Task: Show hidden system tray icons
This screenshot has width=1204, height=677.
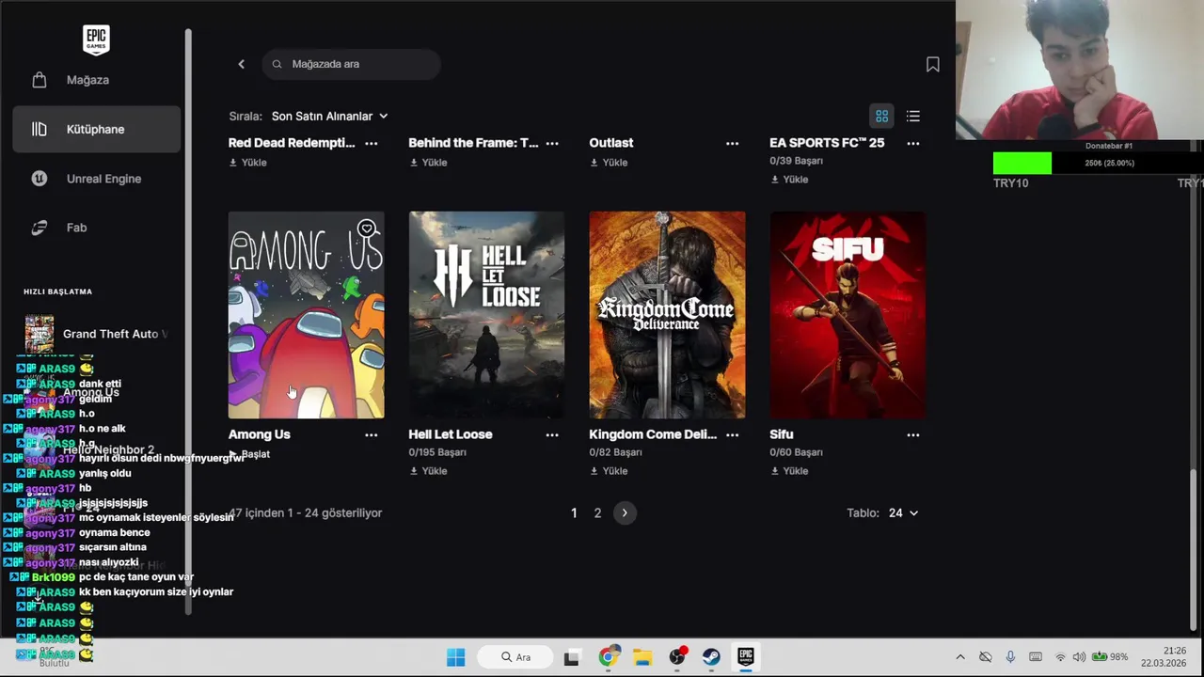Action: click(959, 657)
